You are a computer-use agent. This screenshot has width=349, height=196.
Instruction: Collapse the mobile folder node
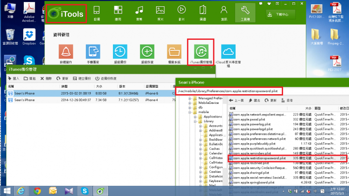(x=190, y=112)
